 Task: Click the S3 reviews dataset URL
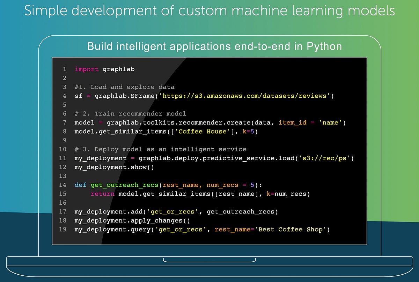[244, 96]
